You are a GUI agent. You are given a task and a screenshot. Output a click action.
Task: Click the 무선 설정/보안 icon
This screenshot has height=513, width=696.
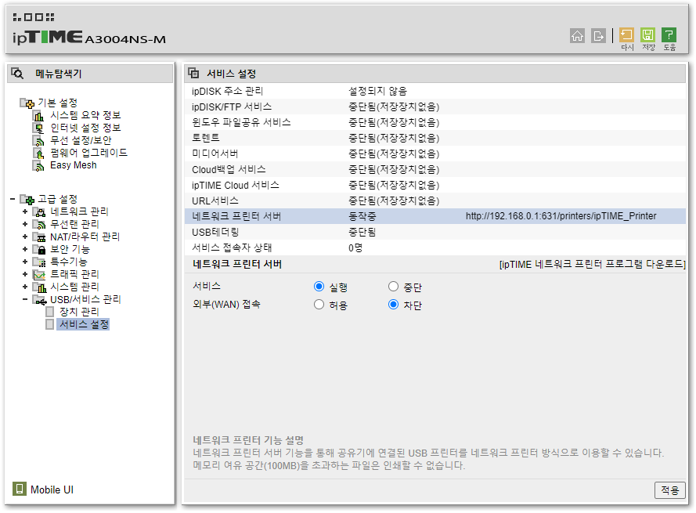38,141
